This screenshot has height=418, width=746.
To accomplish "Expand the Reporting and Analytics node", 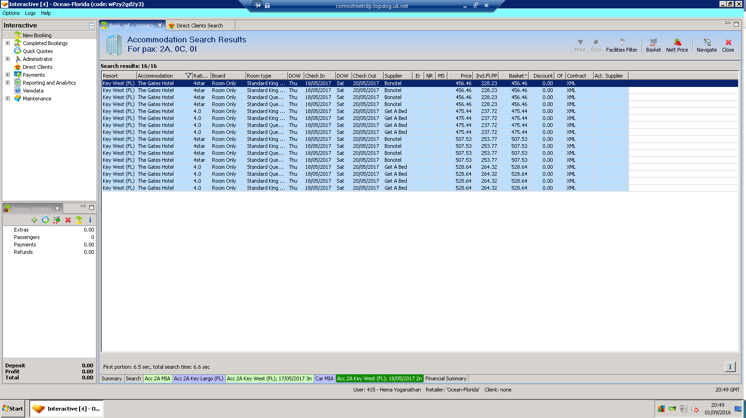I will 7,83.
